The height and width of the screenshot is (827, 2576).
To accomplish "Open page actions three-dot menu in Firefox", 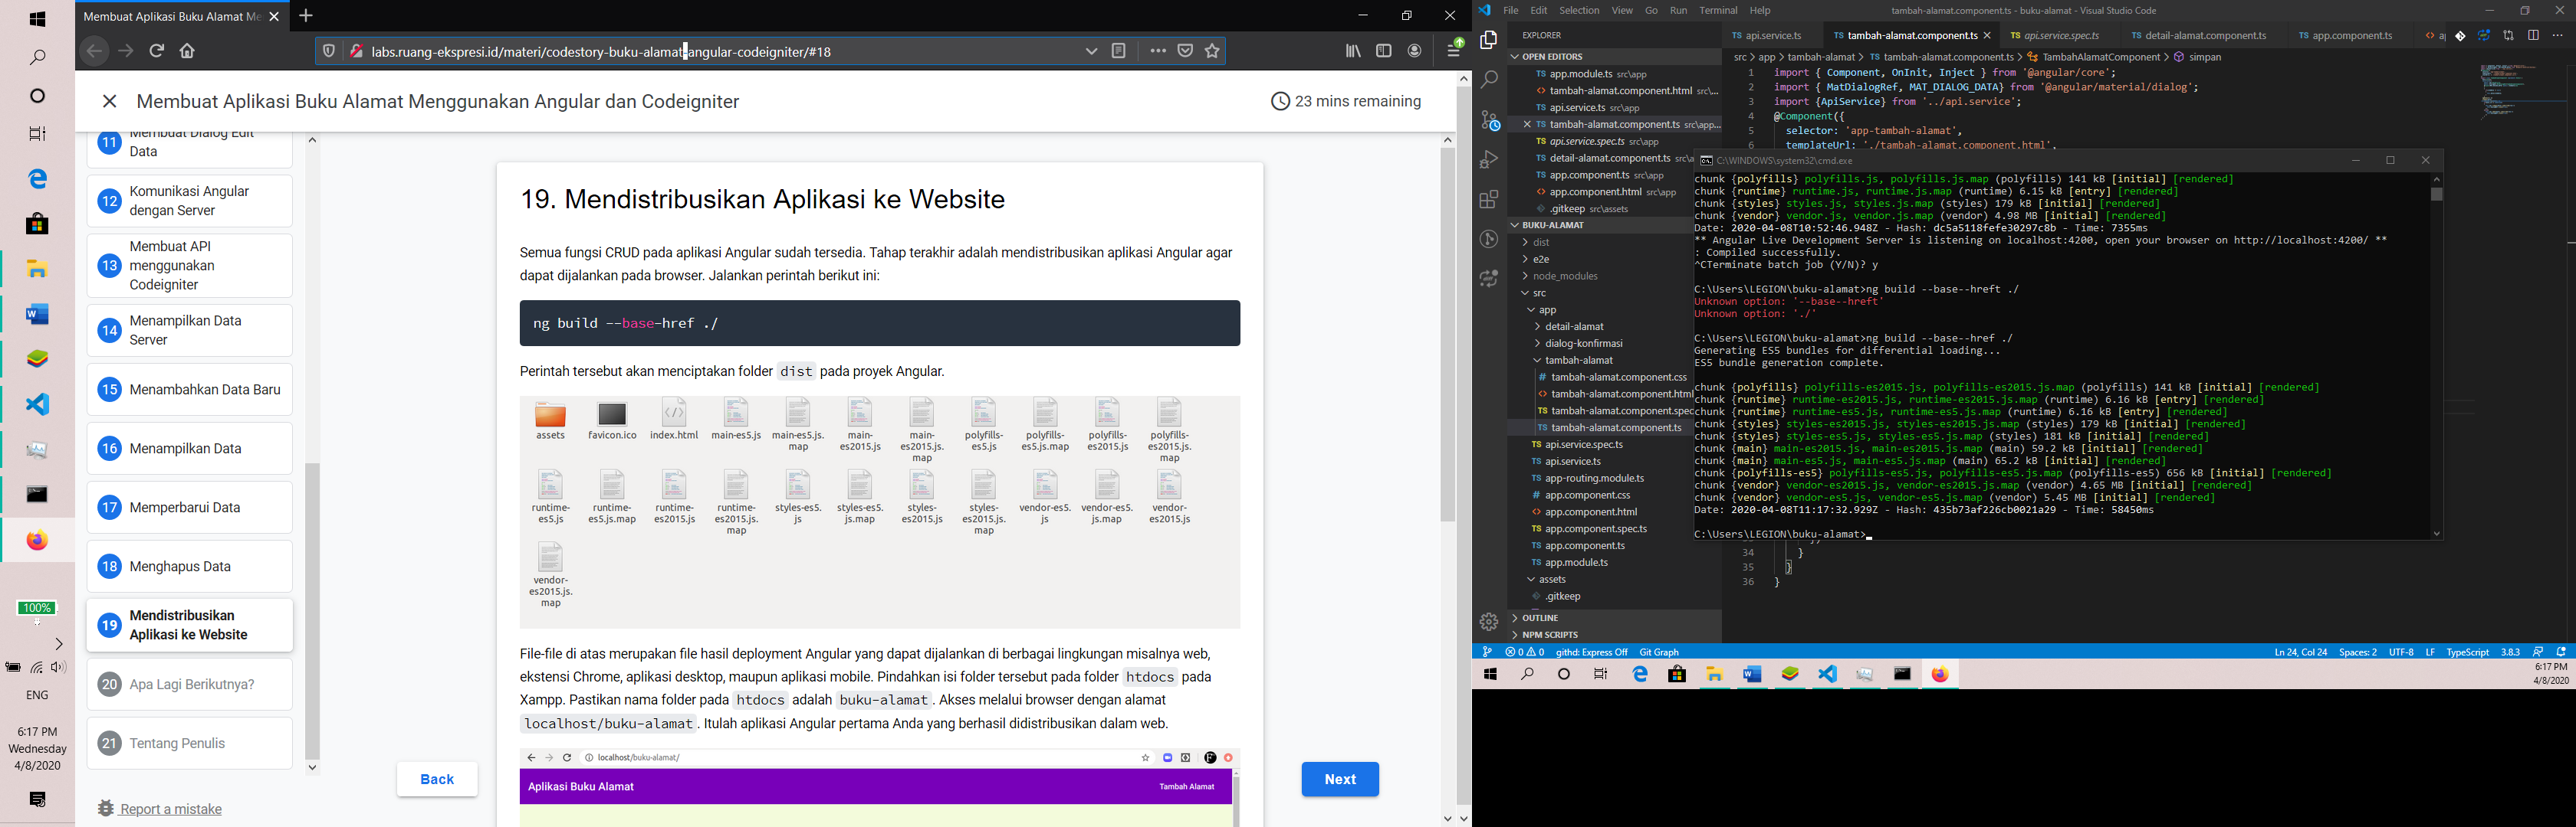I will [x=1158, y=51].
